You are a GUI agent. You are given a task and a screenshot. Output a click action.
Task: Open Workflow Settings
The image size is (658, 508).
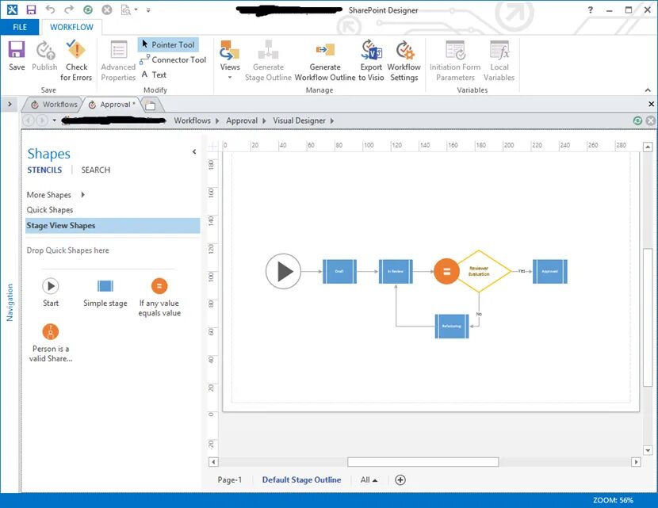point(404,60)
